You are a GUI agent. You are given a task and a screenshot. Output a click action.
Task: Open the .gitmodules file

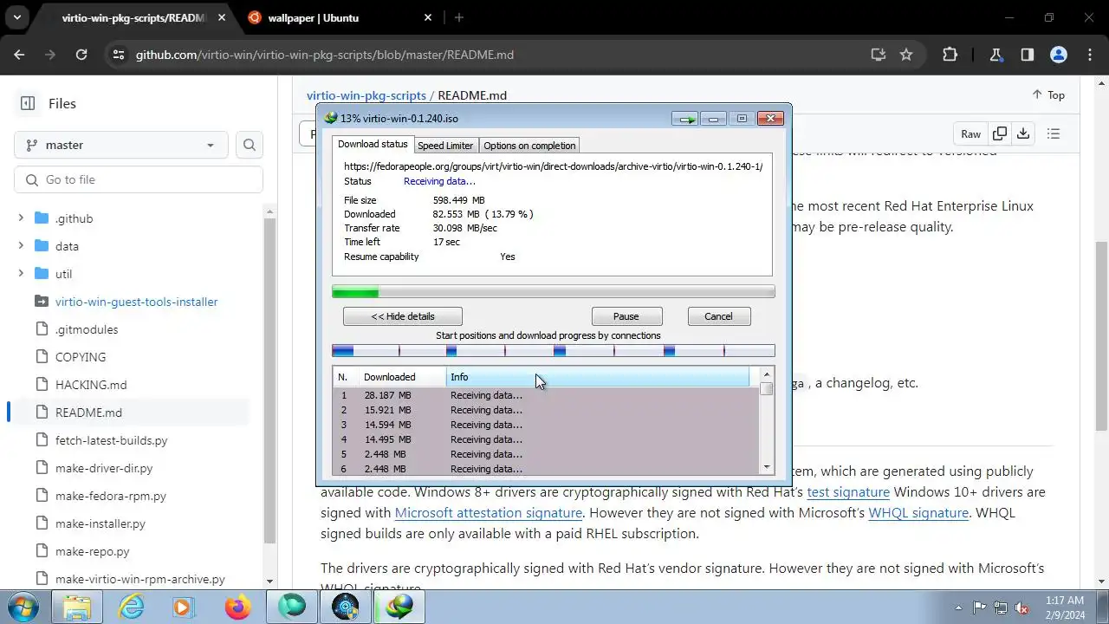point(87,329)
